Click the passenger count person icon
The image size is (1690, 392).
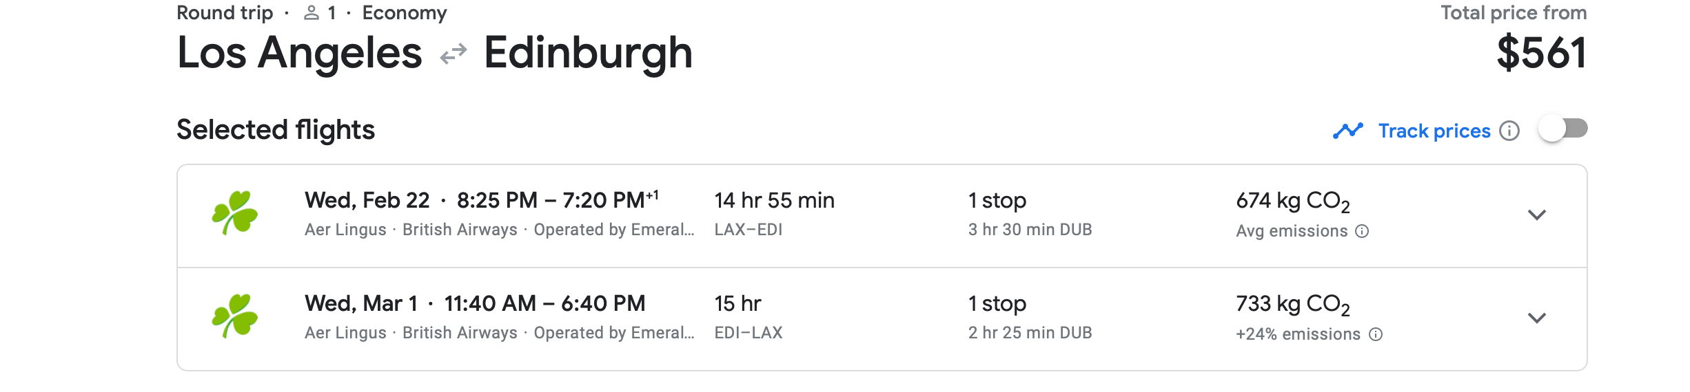[x=312, y=13]
